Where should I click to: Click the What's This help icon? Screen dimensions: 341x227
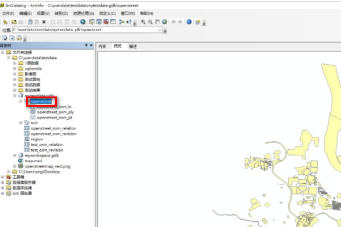click(x=129, y=22)
